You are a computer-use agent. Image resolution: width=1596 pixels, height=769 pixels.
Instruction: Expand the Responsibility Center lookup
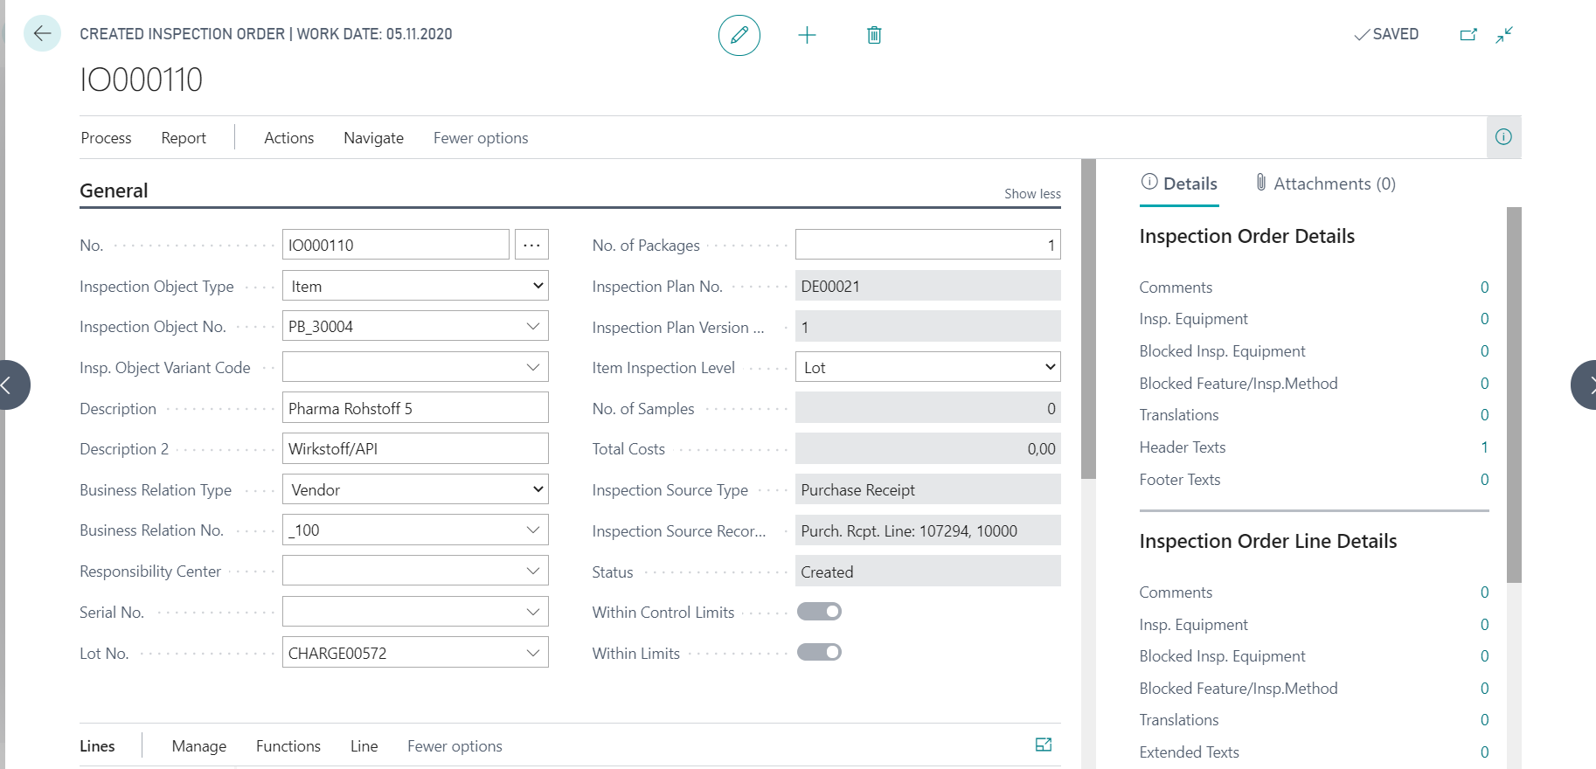pos(532,571)
